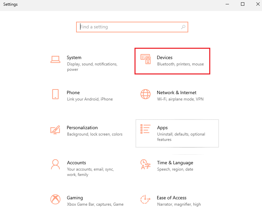Open the Personalization paintbrush icon

(55, 130)
